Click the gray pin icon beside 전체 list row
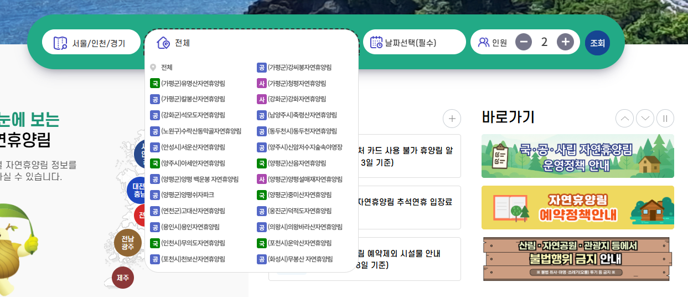The height and width of the screenshot is (297, 688). tap(153, 68)
